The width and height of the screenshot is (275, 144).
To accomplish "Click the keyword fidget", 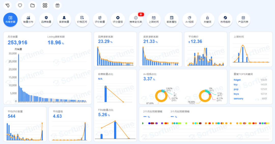I will [237, 80].
